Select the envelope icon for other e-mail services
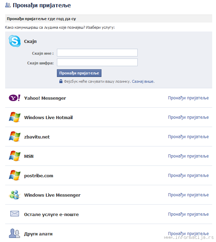This screenshot has height=242, width=216. (14, 214)
